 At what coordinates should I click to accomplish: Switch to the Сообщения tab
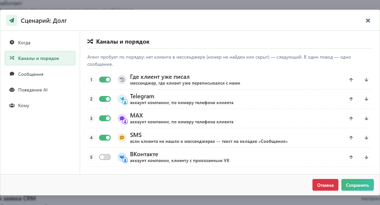pyautogui.click(x=40, y=74)
